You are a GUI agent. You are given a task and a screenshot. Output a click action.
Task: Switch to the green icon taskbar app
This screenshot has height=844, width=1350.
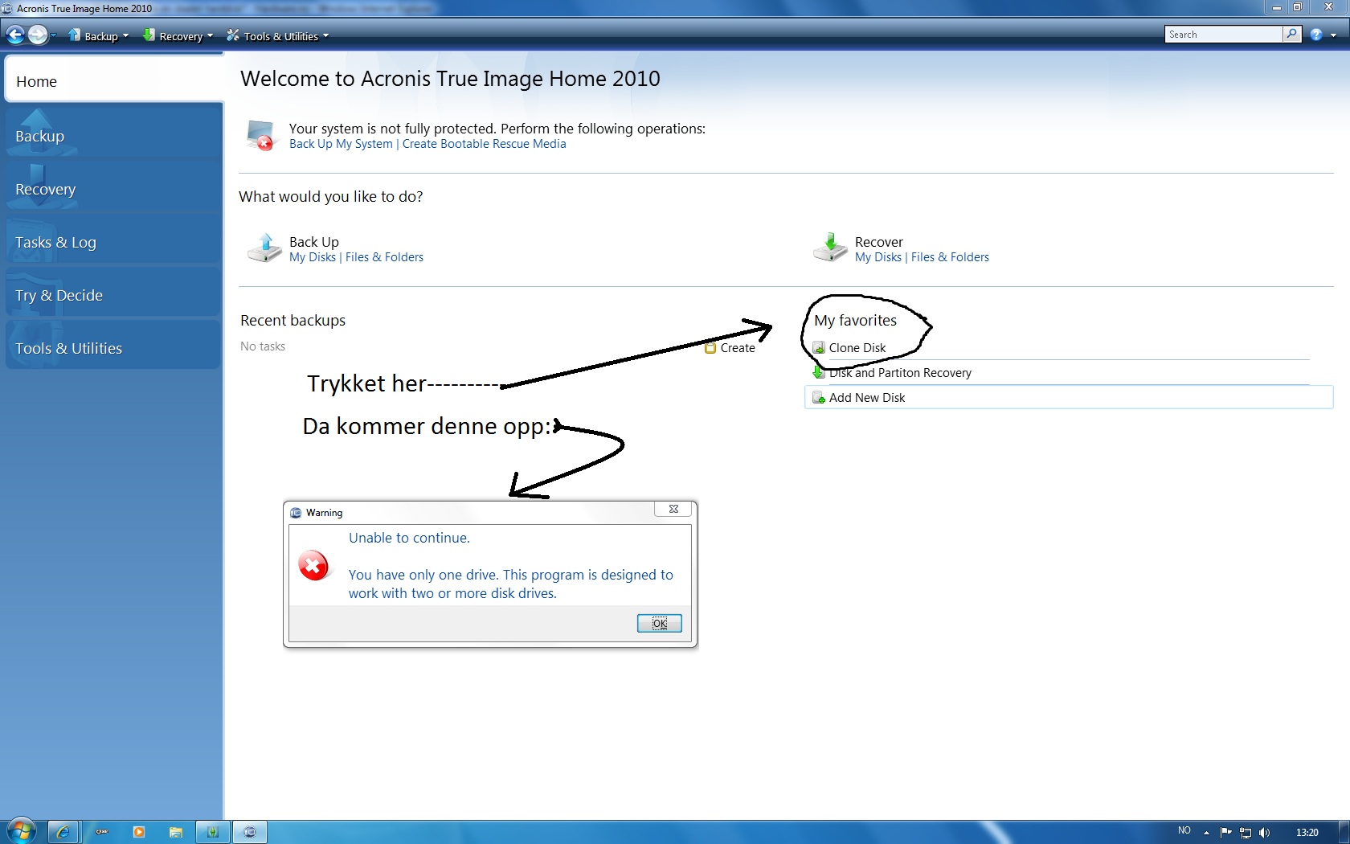click(212, 832)
